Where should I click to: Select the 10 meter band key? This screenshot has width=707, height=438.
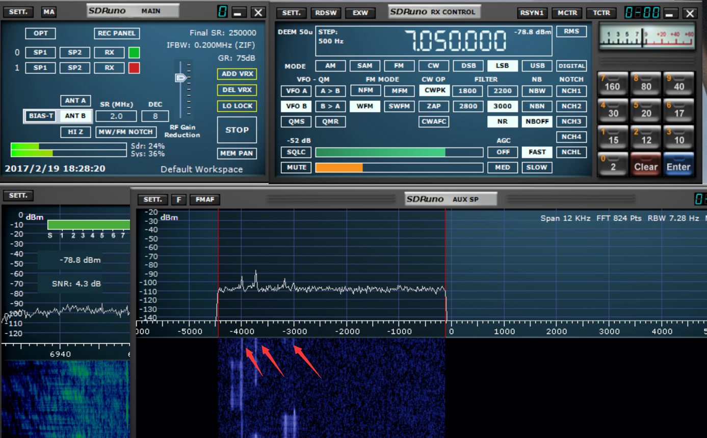coord(679,137)
